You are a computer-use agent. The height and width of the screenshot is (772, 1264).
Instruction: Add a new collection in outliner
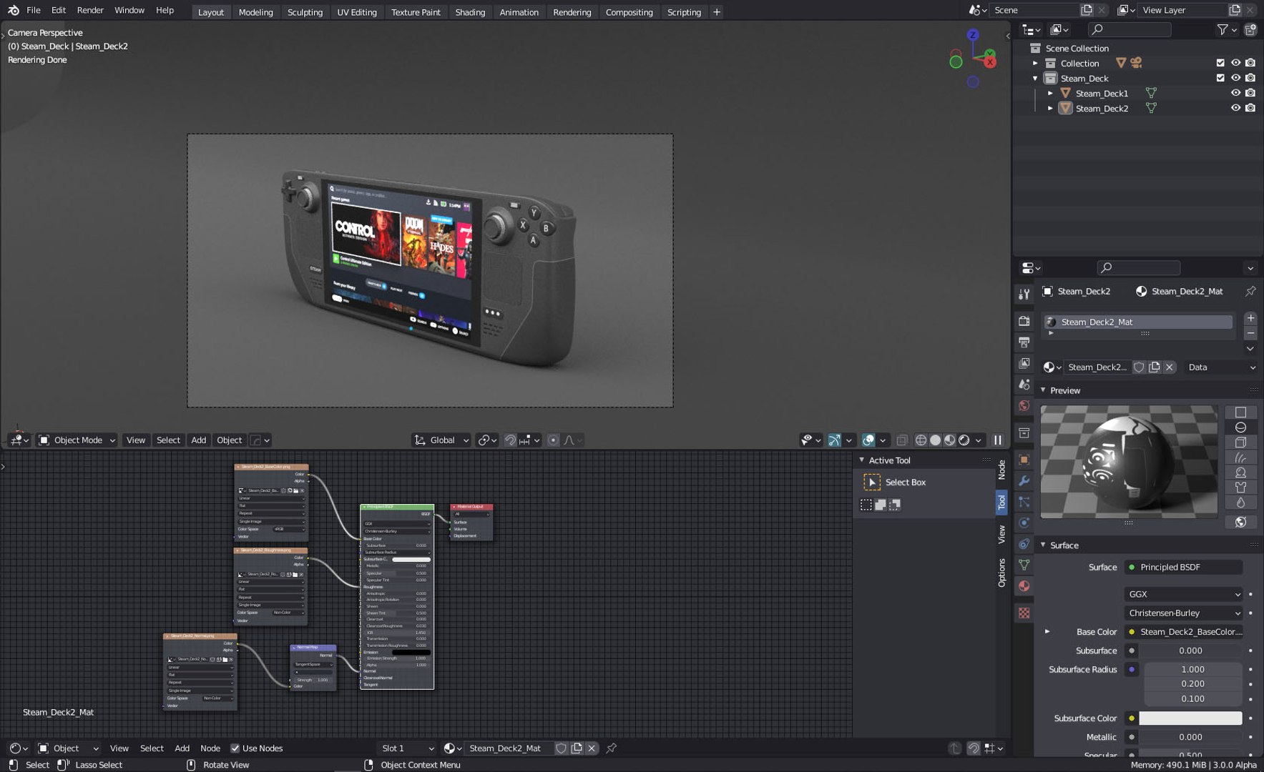pyautogui.click(x=1250, y=29)
